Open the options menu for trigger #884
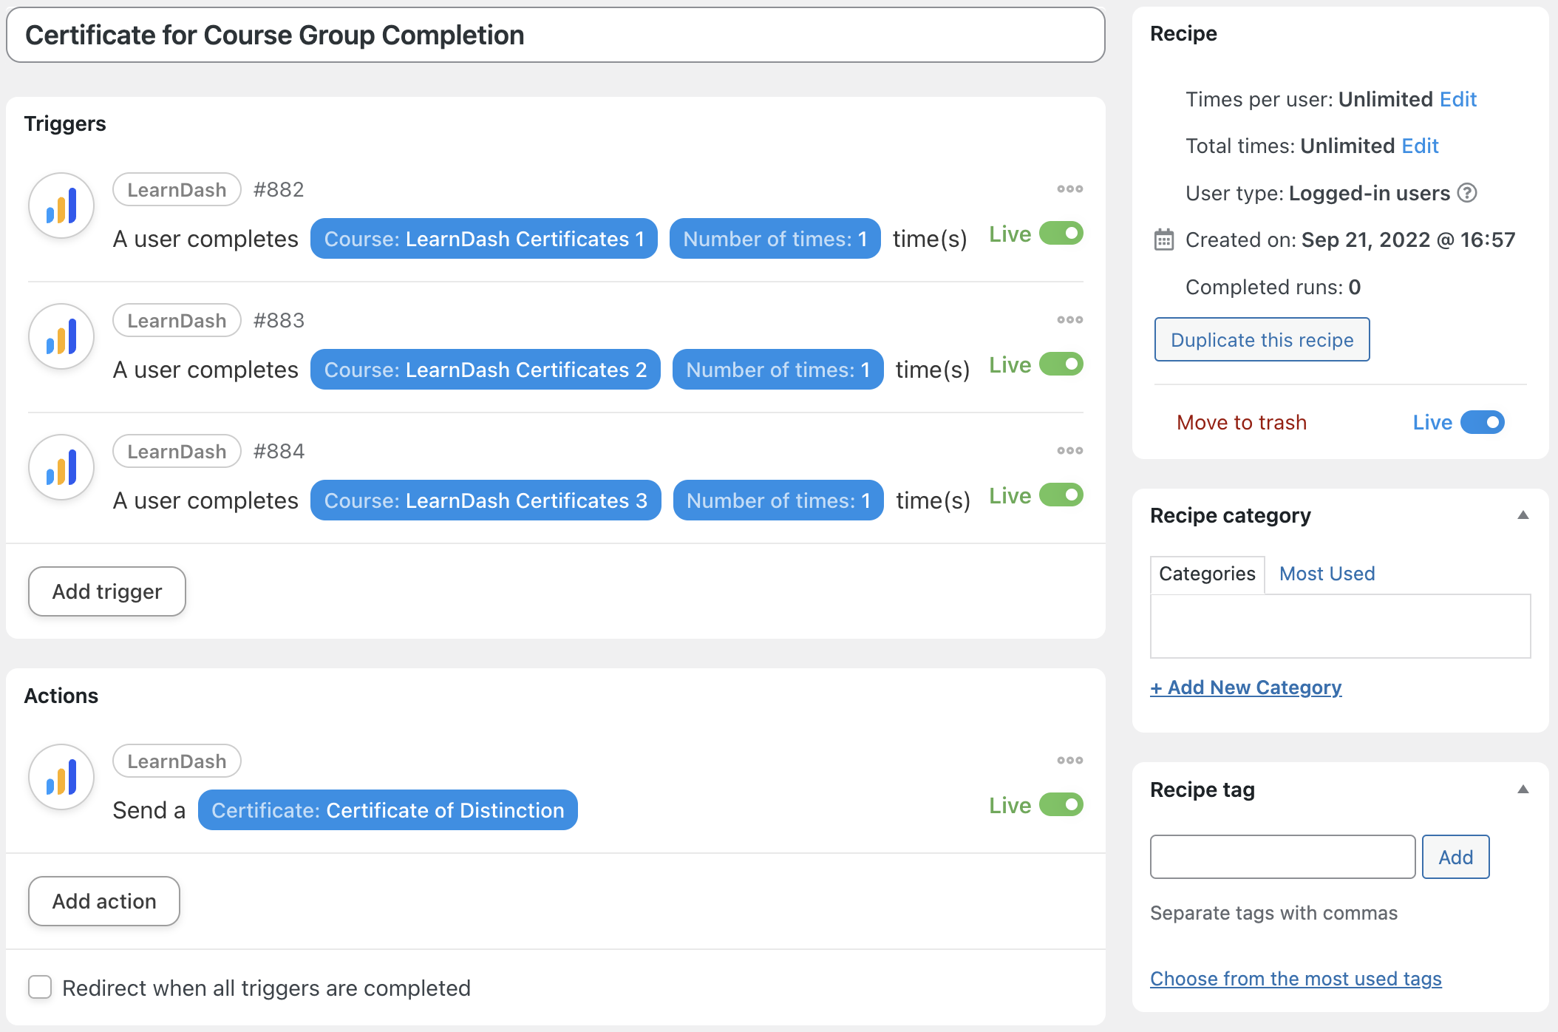 (x=1069, y=450)
